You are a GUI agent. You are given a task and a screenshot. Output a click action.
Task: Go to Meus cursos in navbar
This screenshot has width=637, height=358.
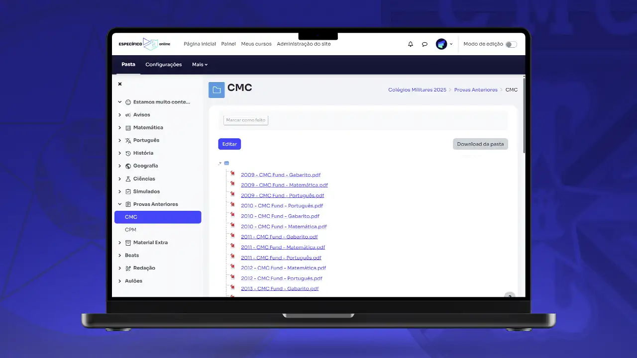tap(256, 44)
